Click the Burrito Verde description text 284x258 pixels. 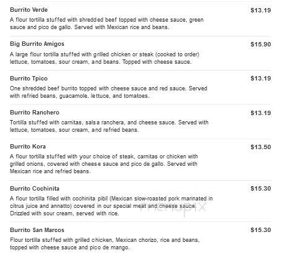pos(106,24)
